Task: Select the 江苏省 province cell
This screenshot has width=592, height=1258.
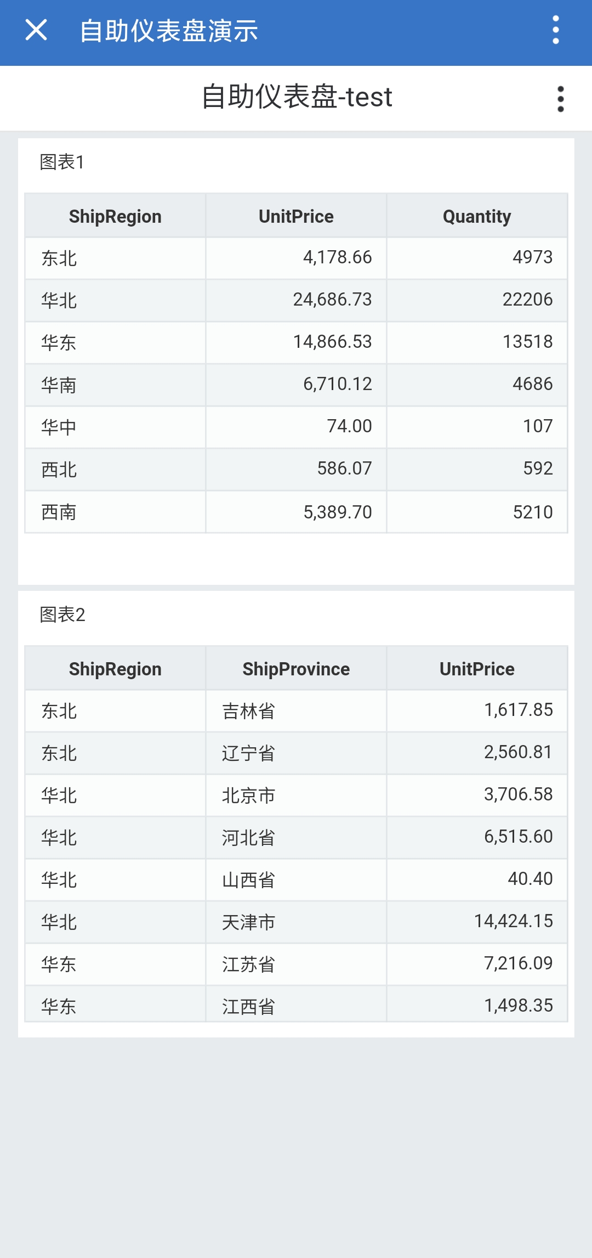Action: click(x=296, y=964)
